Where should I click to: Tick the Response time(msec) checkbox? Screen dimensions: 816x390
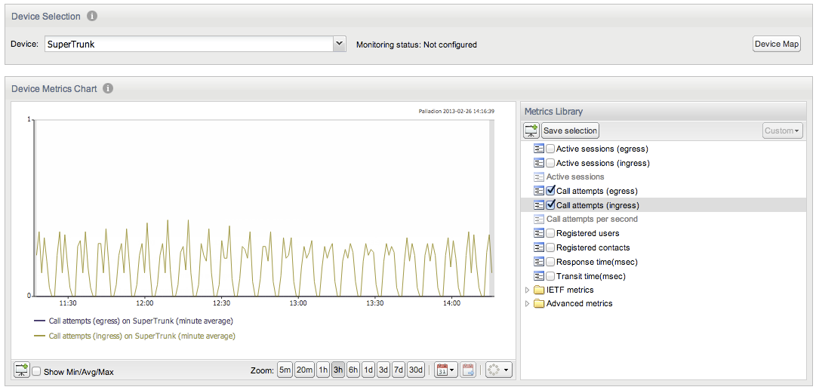point(550,262)
